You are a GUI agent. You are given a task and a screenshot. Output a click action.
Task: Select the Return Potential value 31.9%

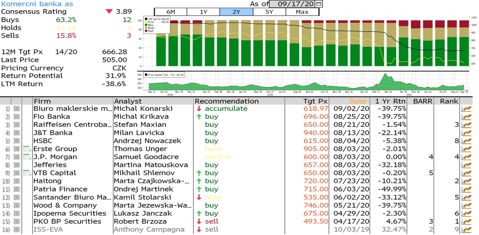tap(115, 76)
